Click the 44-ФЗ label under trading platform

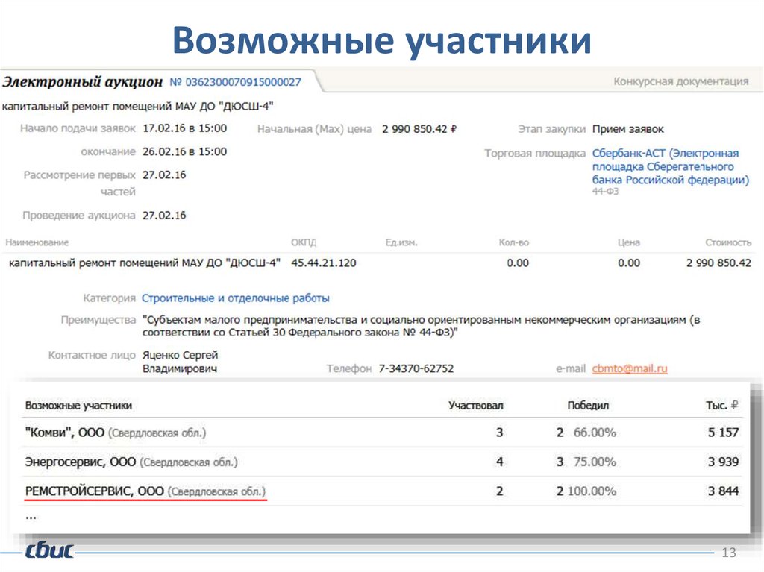[605, 192]
